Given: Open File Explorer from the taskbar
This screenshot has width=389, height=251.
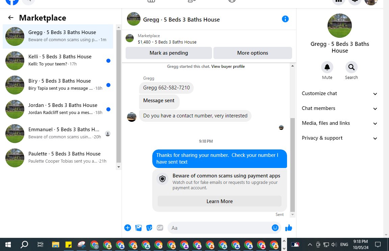Looking at the screenshot, I should point(56,245).
